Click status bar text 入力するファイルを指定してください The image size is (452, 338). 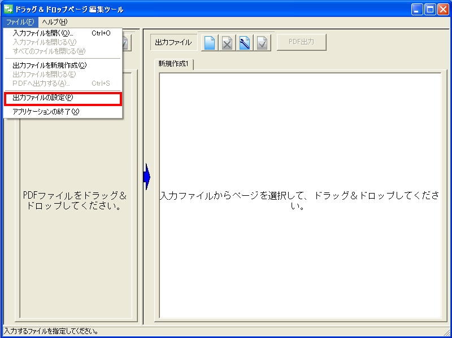51,331
